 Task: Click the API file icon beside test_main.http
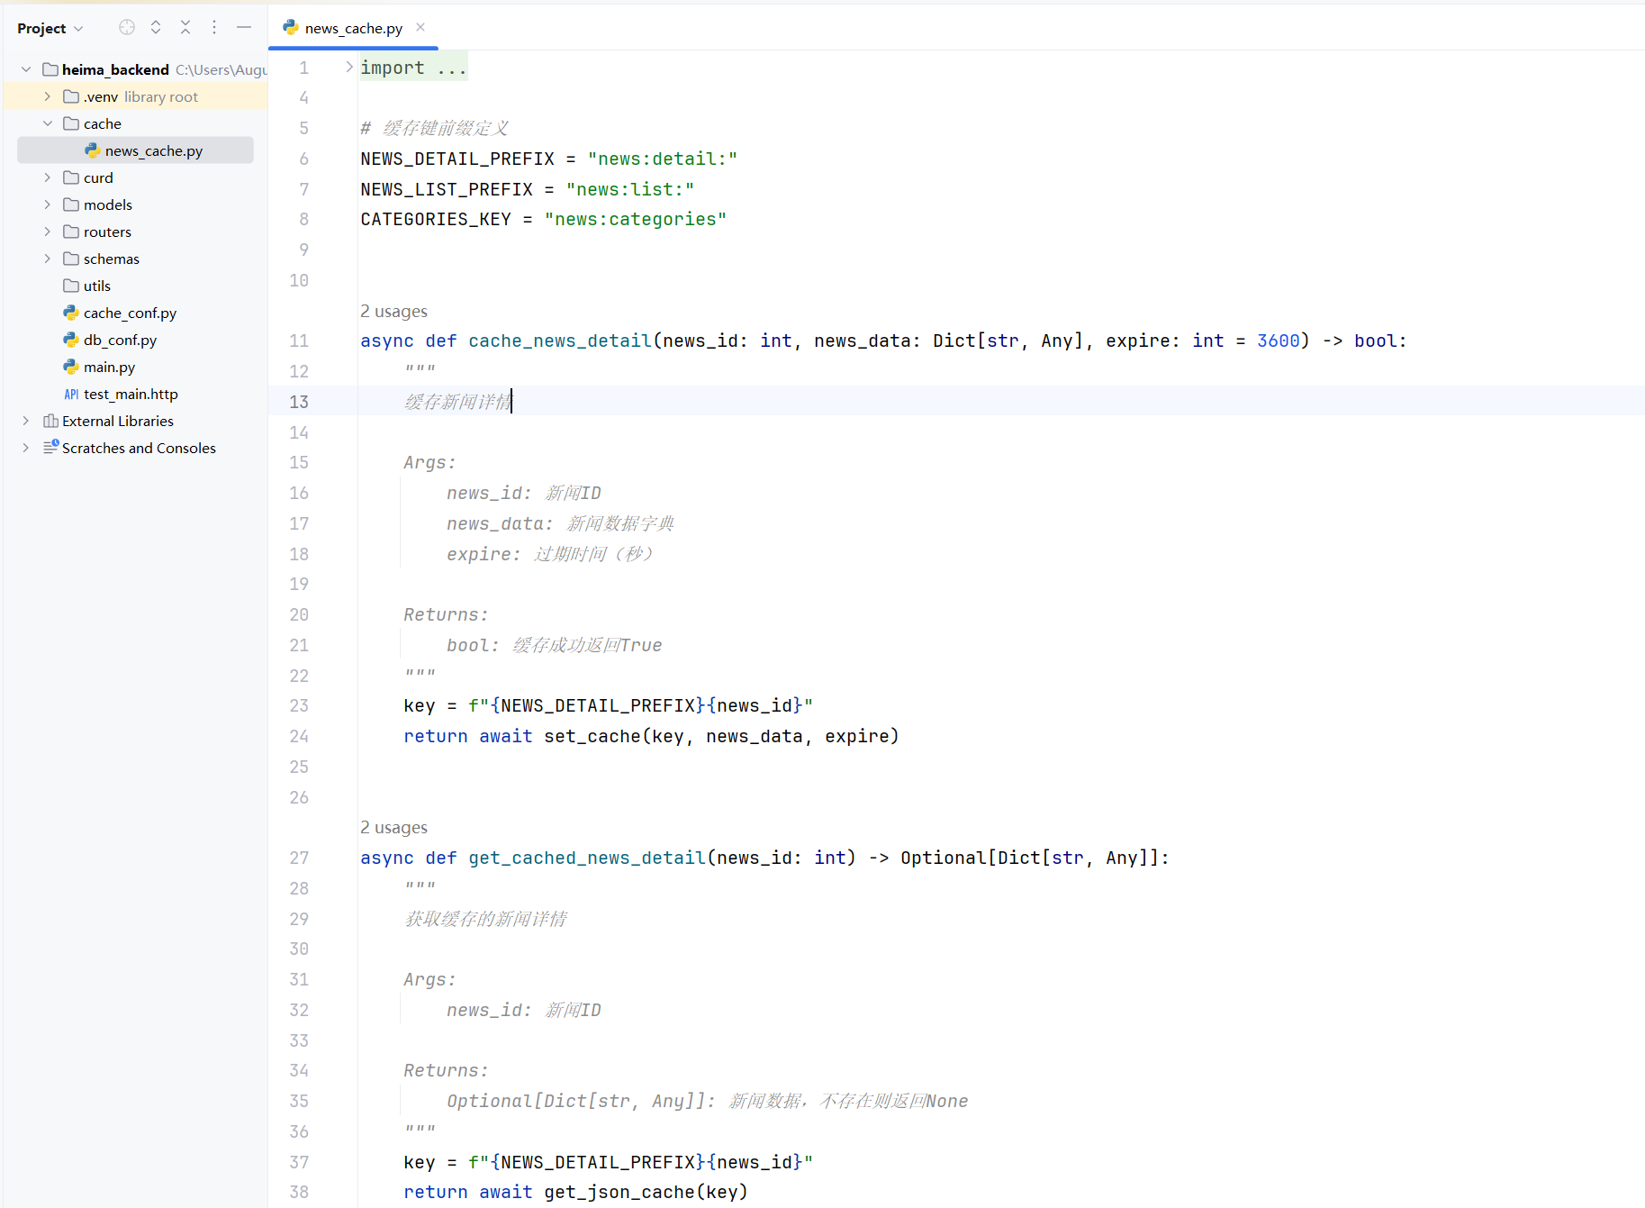click(71, 394)
